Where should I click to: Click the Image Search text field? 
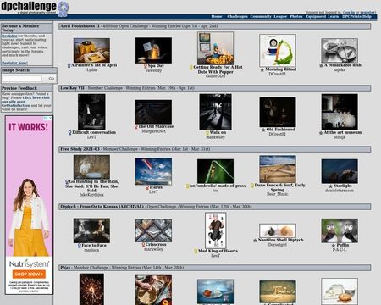(22, 79)
